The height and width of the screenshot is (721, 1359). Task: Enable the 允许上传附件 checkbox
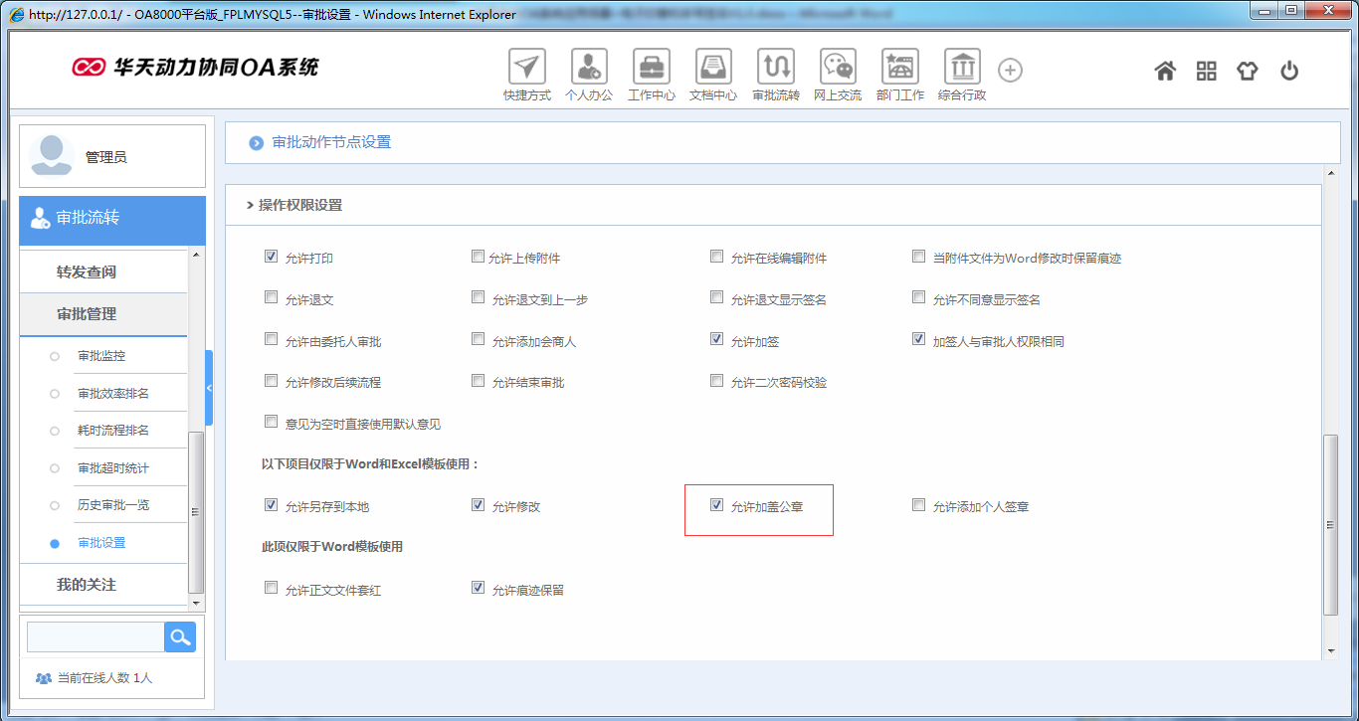click(478, 257)
